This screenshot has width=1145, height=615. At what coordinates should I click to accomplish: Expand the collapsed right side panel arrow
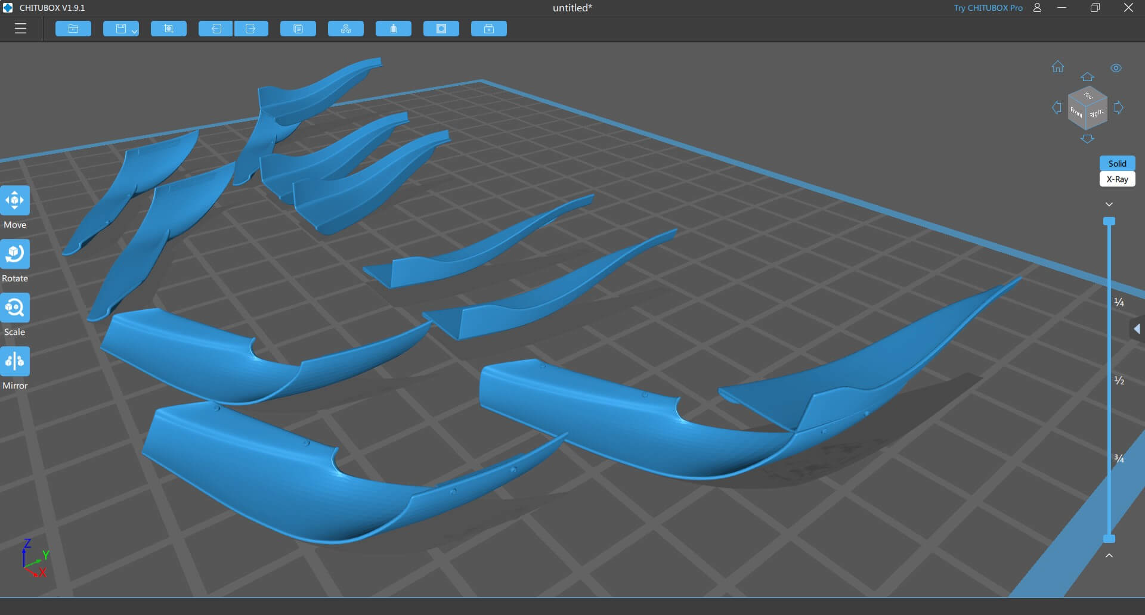[x=1137, y=329]
